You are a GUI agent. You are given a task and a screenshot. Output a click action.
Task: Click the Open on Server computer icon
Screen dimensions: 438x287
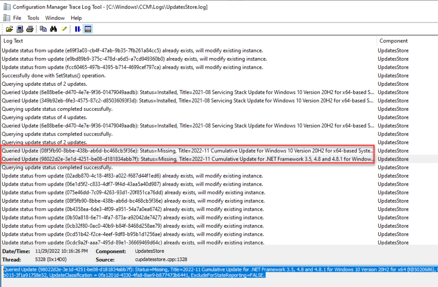point(20,29)
